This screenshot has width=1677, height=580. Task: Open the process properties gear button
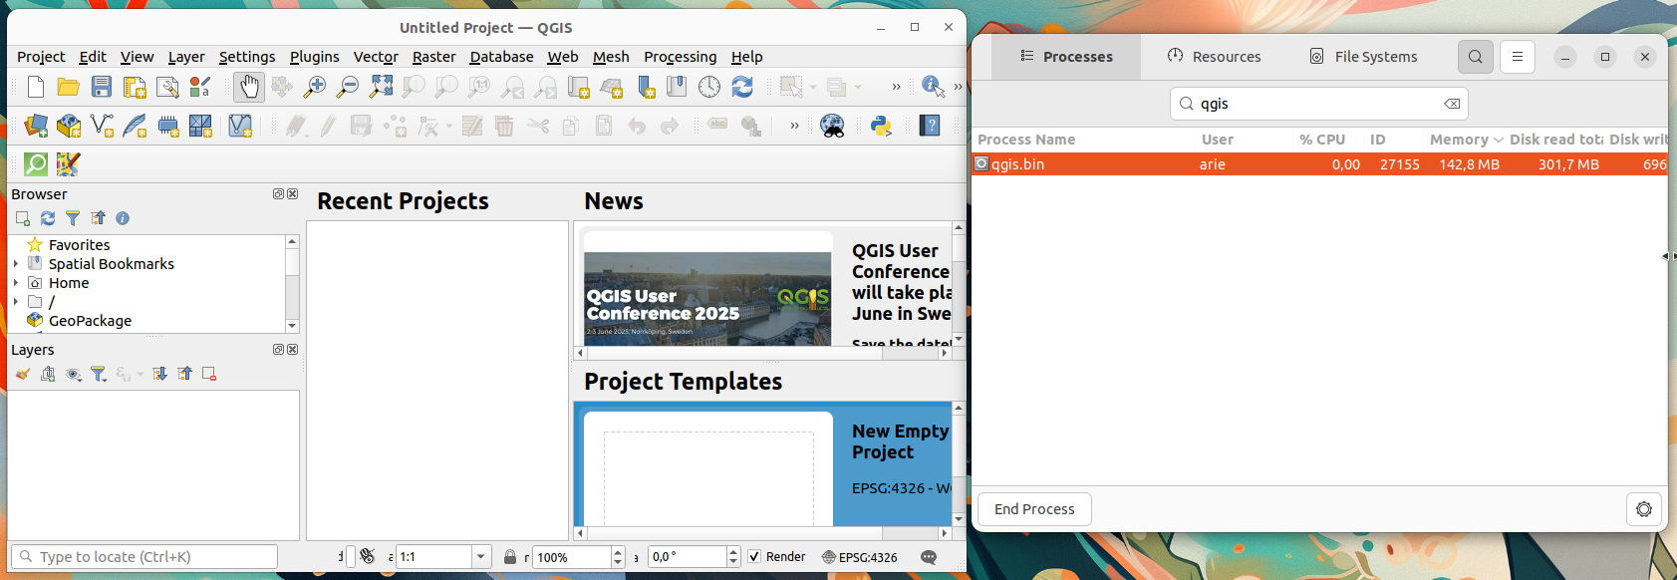click(1644, 509)
